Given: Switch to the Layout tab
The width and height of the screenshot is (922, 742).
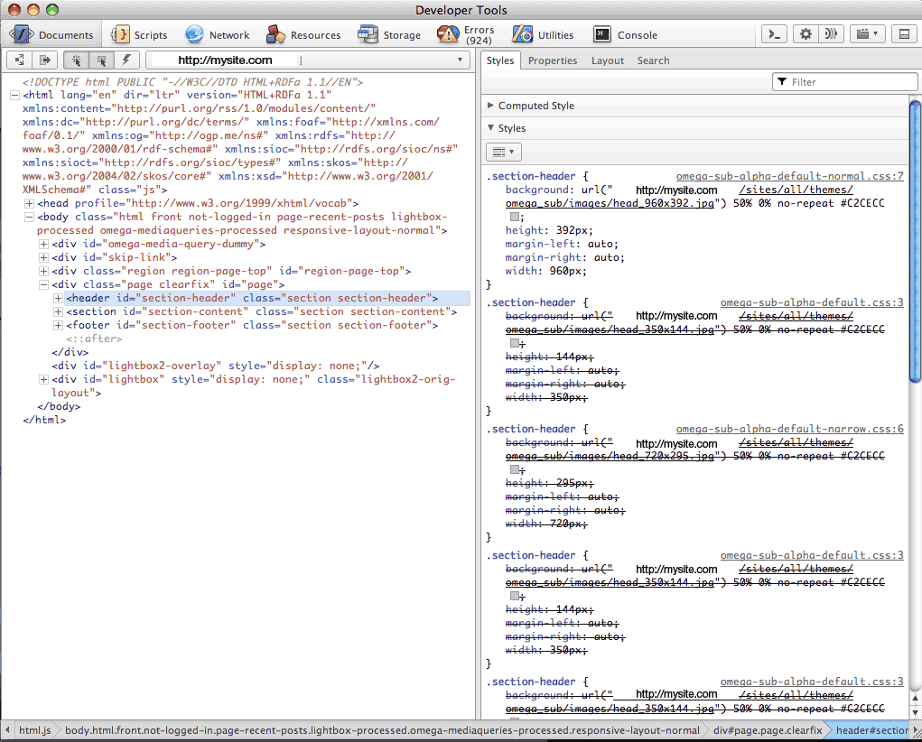Looking at the screenshot, I should point(608,60).
